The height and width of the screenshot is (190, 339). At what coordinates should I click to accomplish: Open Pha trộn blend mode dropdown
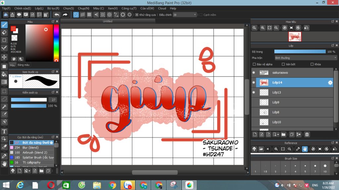[x=306, y=58]
